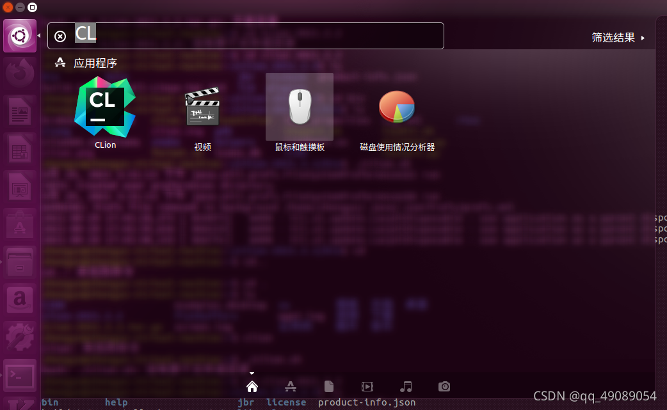The width and height of the screenshot is (667, 410).
Task: Switch to the Home lens
Action: pos(252,386)
